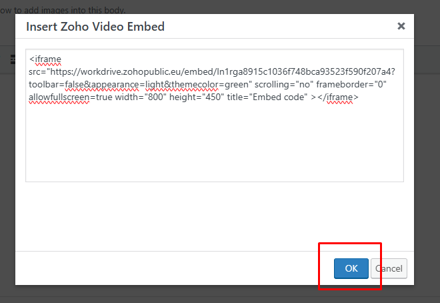Click the "src=" attribute in the code
The image size is (440, 303).
click(x=37, y=71)
